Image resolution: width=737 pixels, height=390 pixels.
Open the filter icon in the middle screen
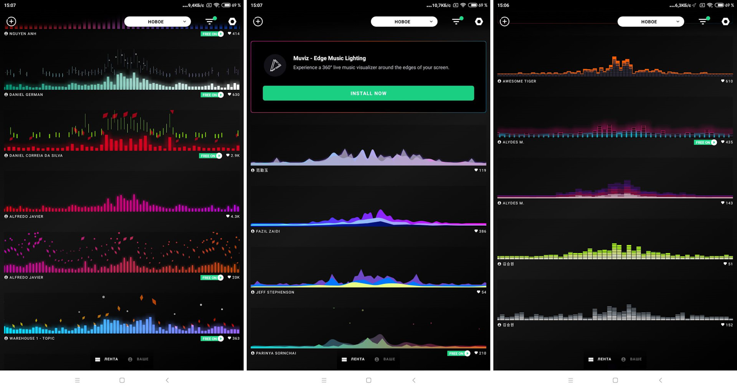click(x=457, y=21)
